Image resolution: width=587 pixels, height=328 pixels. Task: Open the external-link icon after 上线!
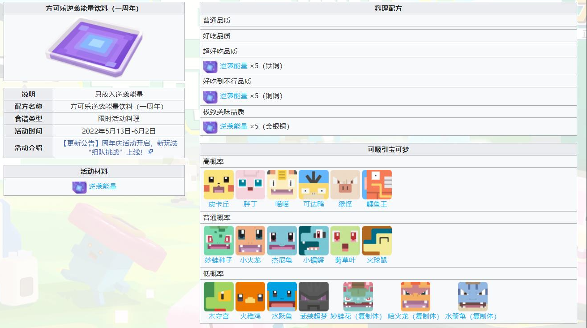pyautogui.click(x=150, y=152)
